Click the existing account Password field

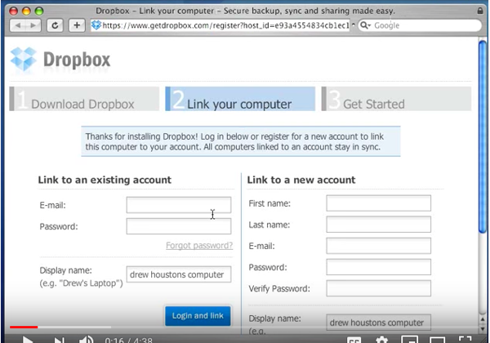pos(178,226)
